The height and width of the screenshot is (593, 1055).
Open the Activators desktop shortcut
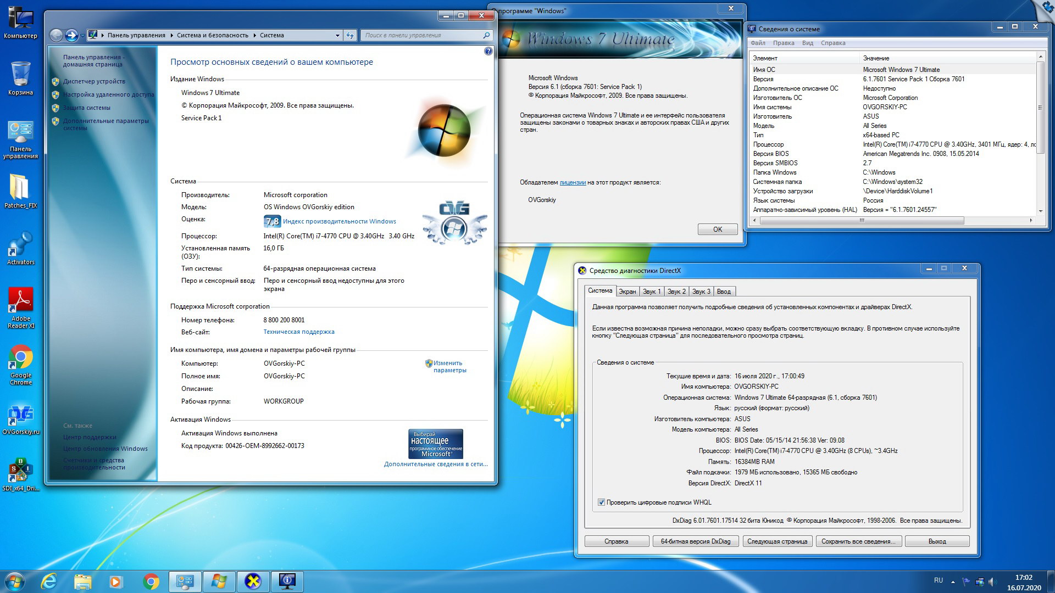[21, 245]
